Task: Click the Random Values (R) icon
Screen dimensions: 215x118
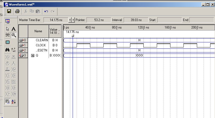Action: point(13,94)
